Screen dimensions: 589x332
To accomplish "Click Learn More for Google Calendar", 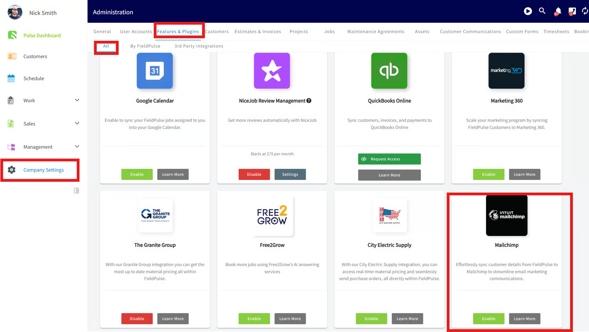I will click(173, 174).
